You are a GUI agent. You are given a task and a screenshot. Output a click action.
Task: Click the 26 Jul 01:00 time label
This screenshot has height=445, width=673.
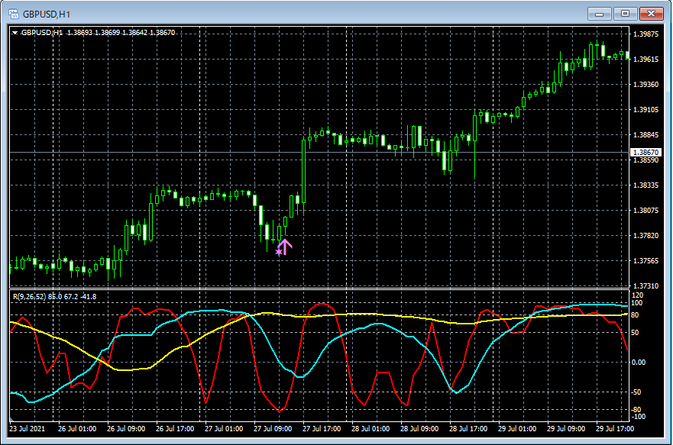click(77, 429)
